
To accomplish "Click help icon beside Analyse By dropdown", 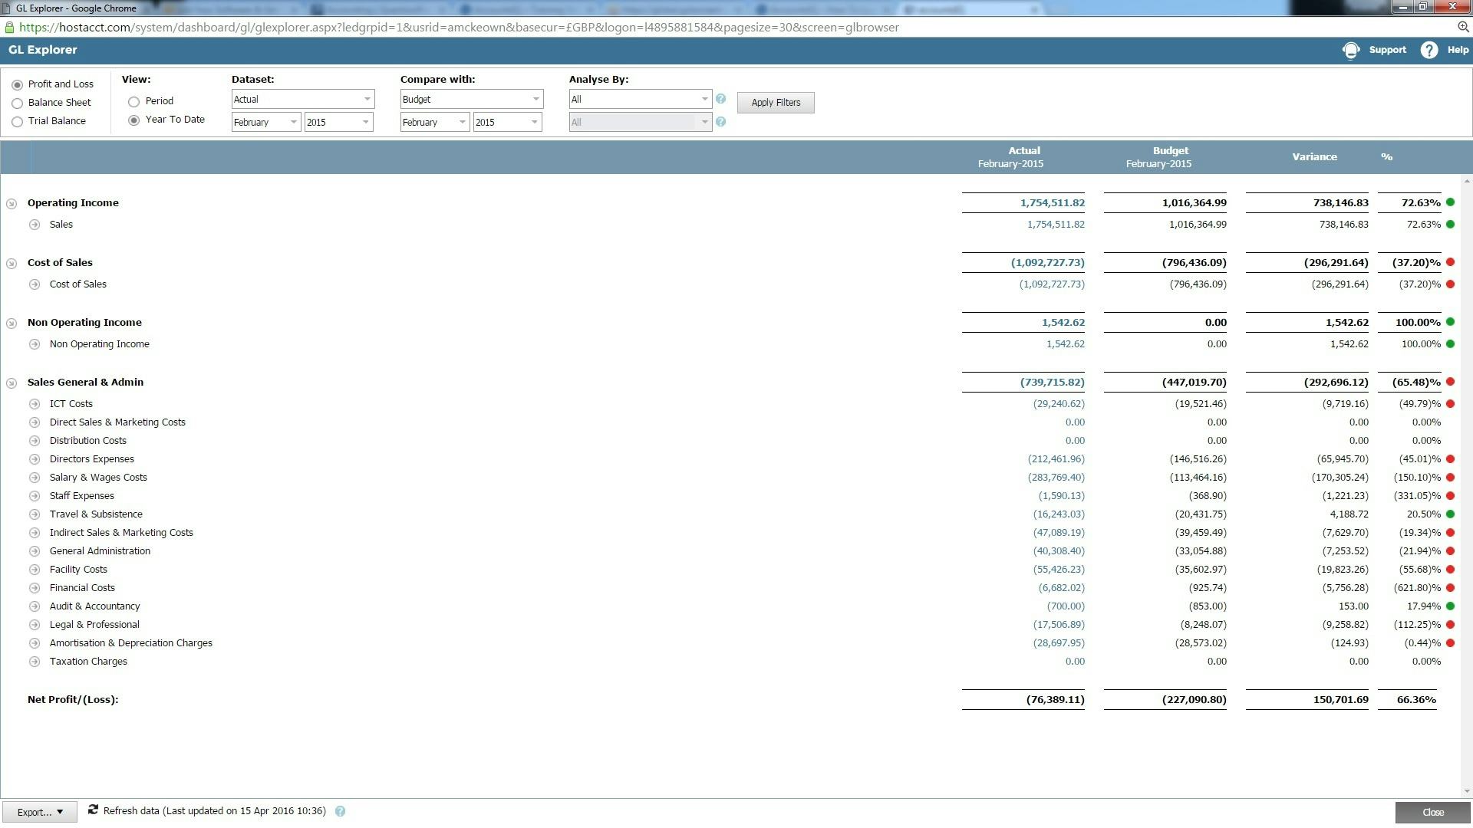I will click(720, 99).
